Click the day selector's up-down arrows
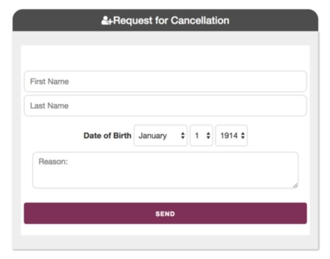The image size is (330, 259). (208, 136)
